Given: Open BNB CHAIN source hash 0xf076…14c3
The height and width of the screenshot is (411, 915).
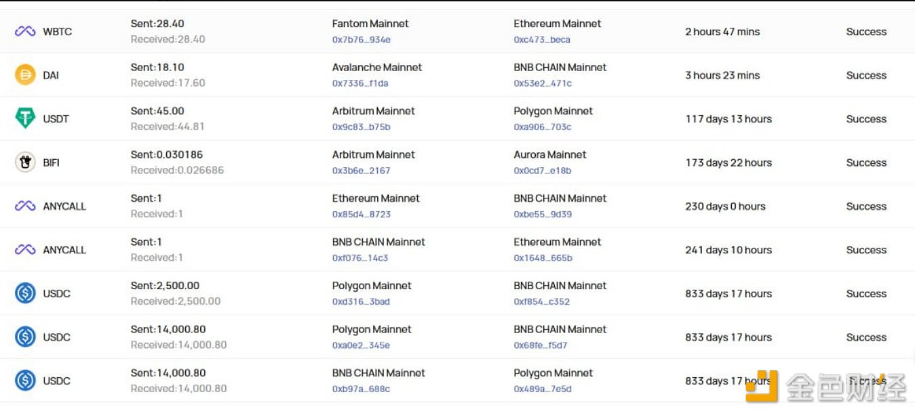Looking at the screenshot, I should point(360,258).
